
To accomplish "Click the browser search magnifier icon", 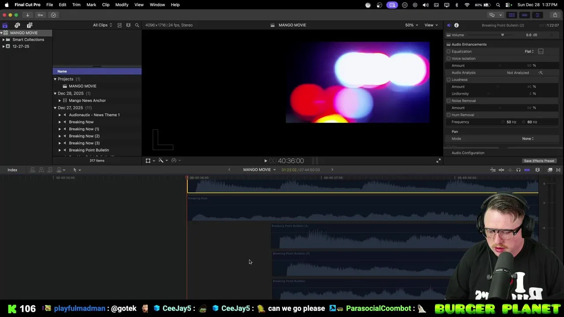I will tap(137, 25).
